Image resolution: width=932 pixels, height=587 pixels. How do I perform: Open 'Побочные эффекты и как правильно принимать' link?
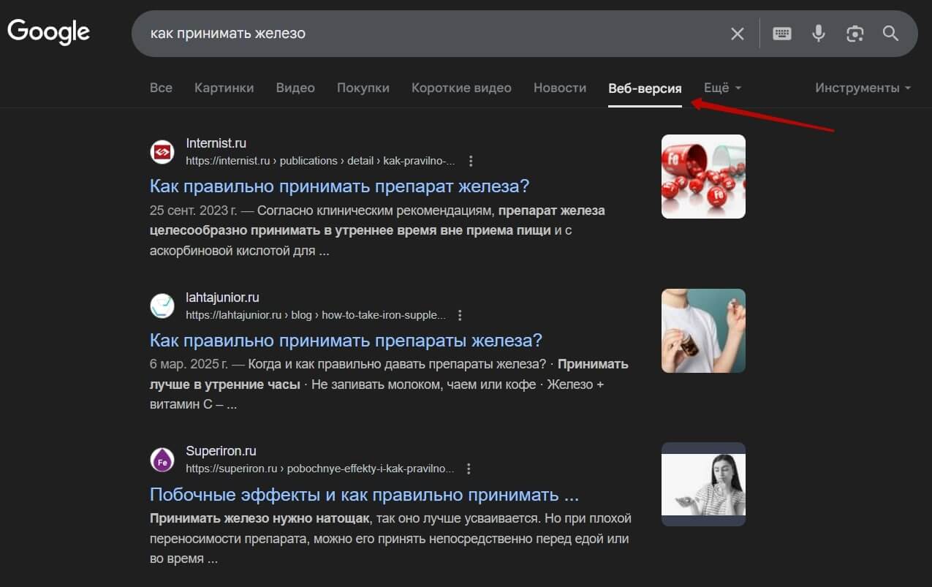coord(364,494)
